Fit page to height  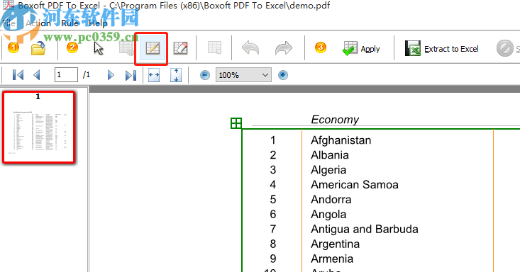click(176, 75)
